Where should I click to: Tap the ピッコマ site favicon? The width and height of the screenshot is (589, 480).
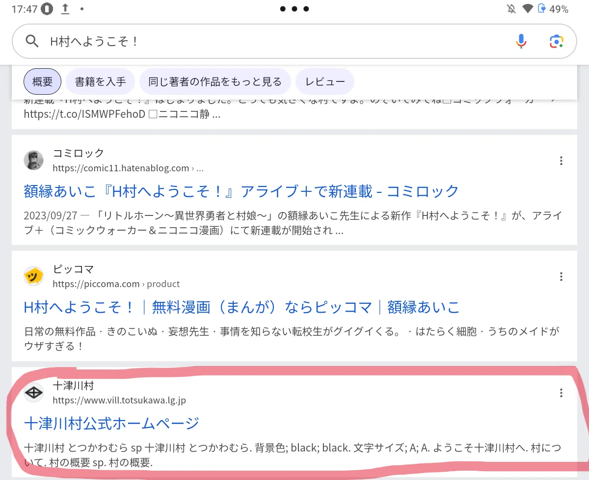click(x=34, y=276)
